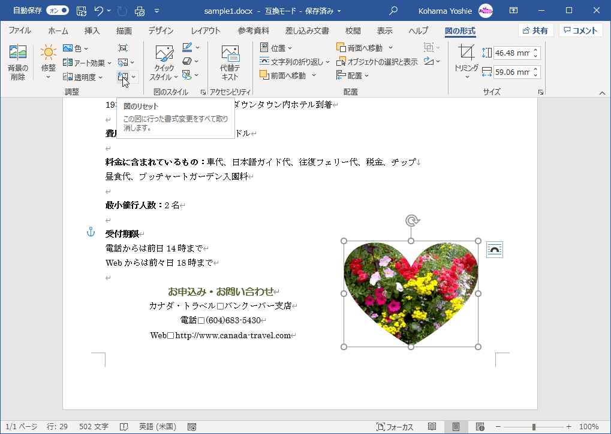Select the Crop (トリミング) tool
The height and width of the screenshot is (434, 611).
[x=466, y=60]
